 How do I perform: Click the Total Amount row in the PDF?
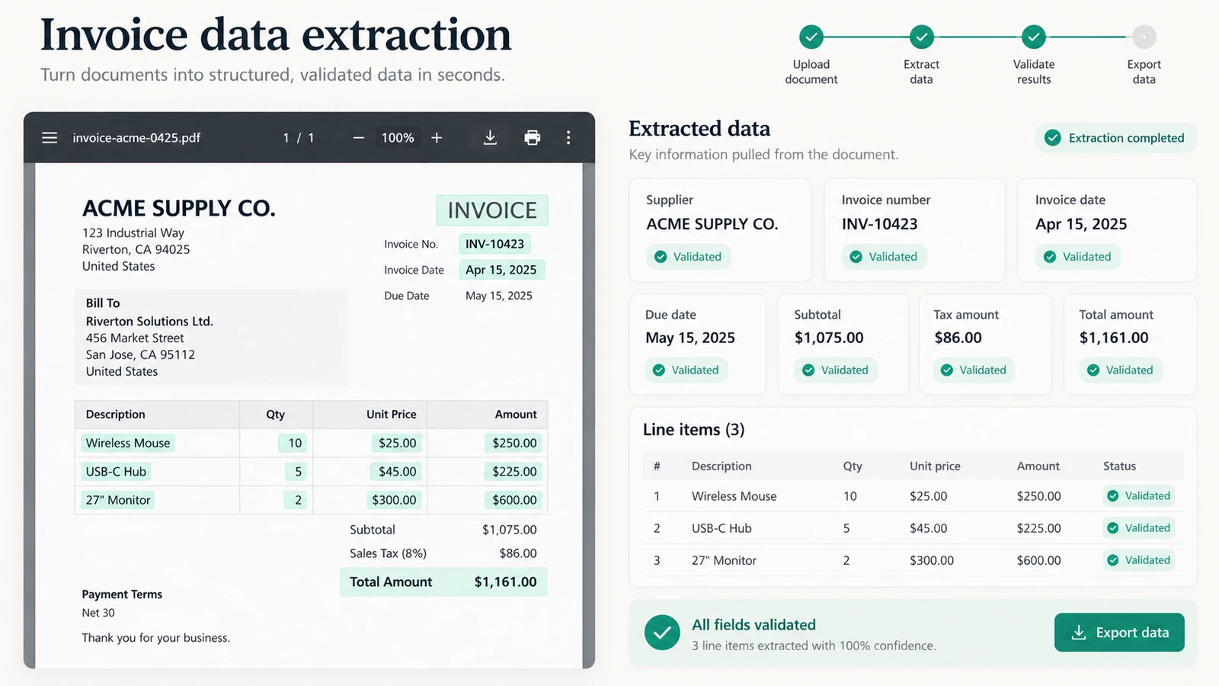click(443, 582)
